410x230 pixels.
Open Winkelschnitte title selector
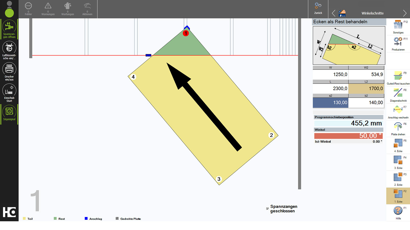coord(372,13)
